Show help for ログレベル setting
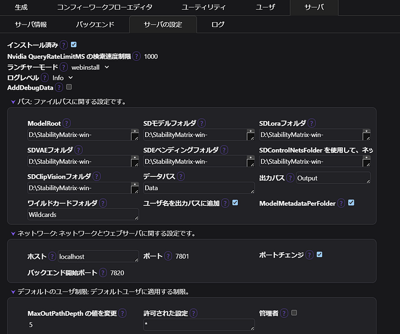This screenshot has height=334, width=400. point(45,78)
